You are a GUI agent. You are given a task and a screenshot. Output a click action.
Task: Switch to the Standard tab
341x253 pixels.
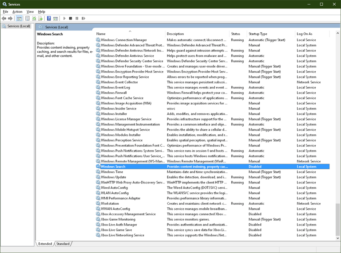tap(63, 244)
